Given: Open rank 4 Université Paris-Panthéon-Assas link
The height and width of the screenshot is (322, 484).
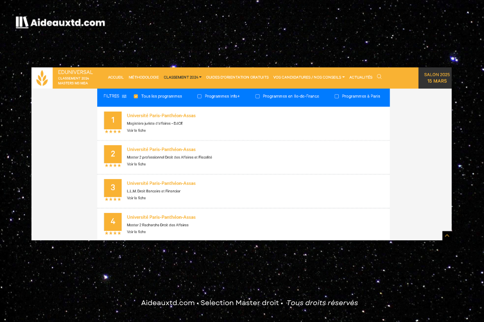Looking at the screenshot, I should [x=161, y=217].
